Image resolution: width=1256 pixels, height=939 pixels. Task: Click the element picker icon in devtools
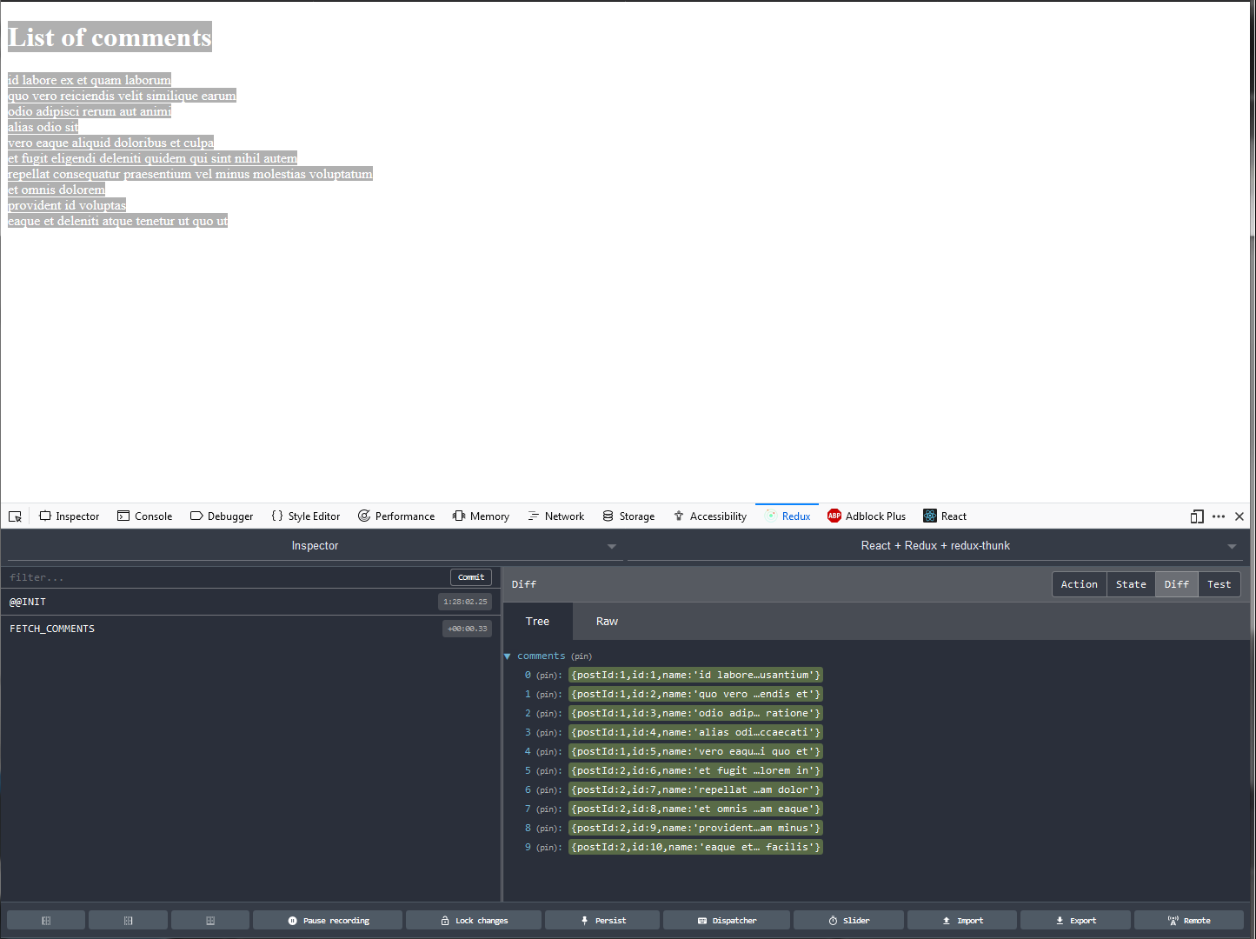pos(15,516)
